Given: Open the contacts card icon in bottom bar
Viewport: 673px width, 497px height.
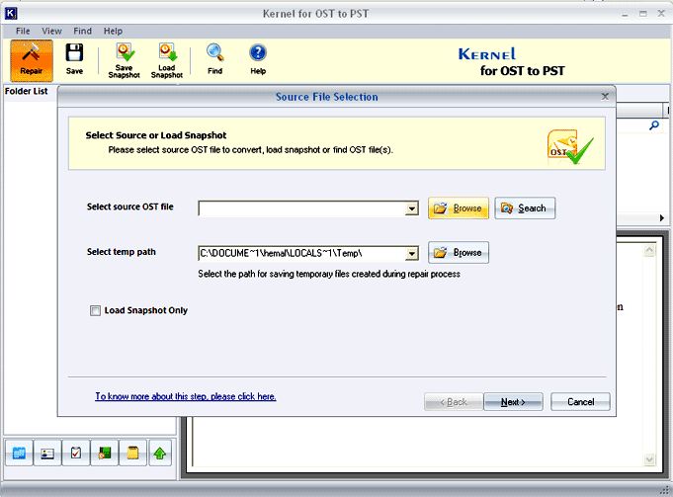Looking at the screenshot, I should tap(47, 453).
